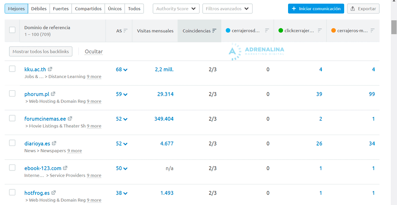Click 29.314 visits for phorum.pl
Image resolution: width=397 pixels, height=205 pixels.
[166, 94]
